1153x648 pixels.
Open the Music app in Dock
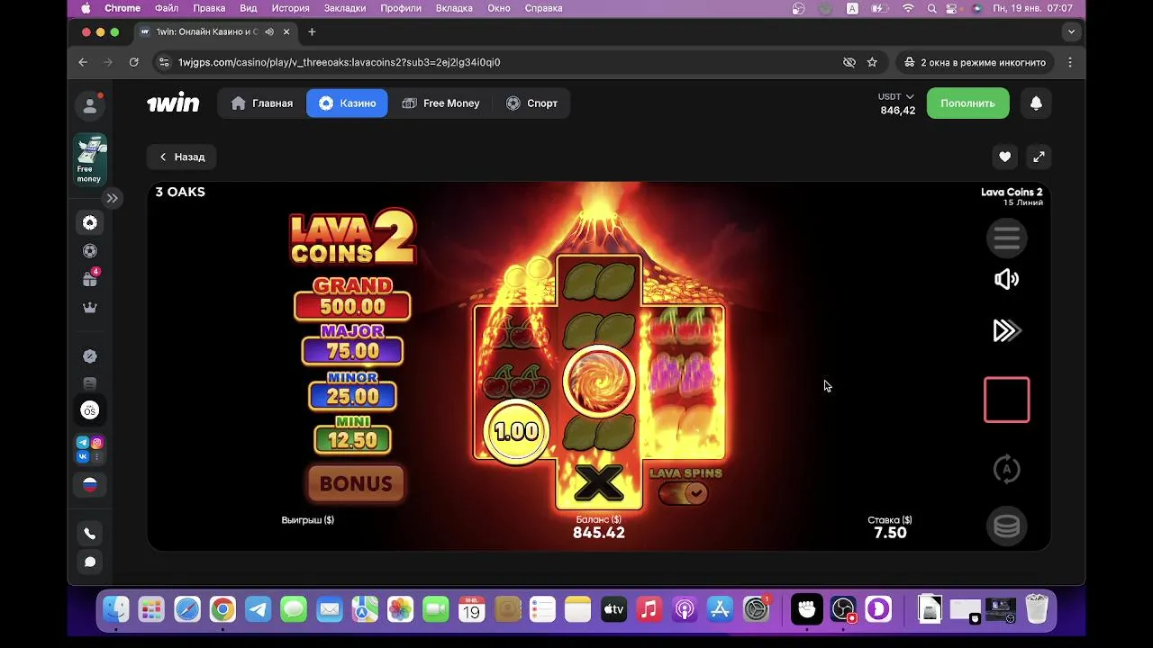pyautogui.click(x=649, y=610)
